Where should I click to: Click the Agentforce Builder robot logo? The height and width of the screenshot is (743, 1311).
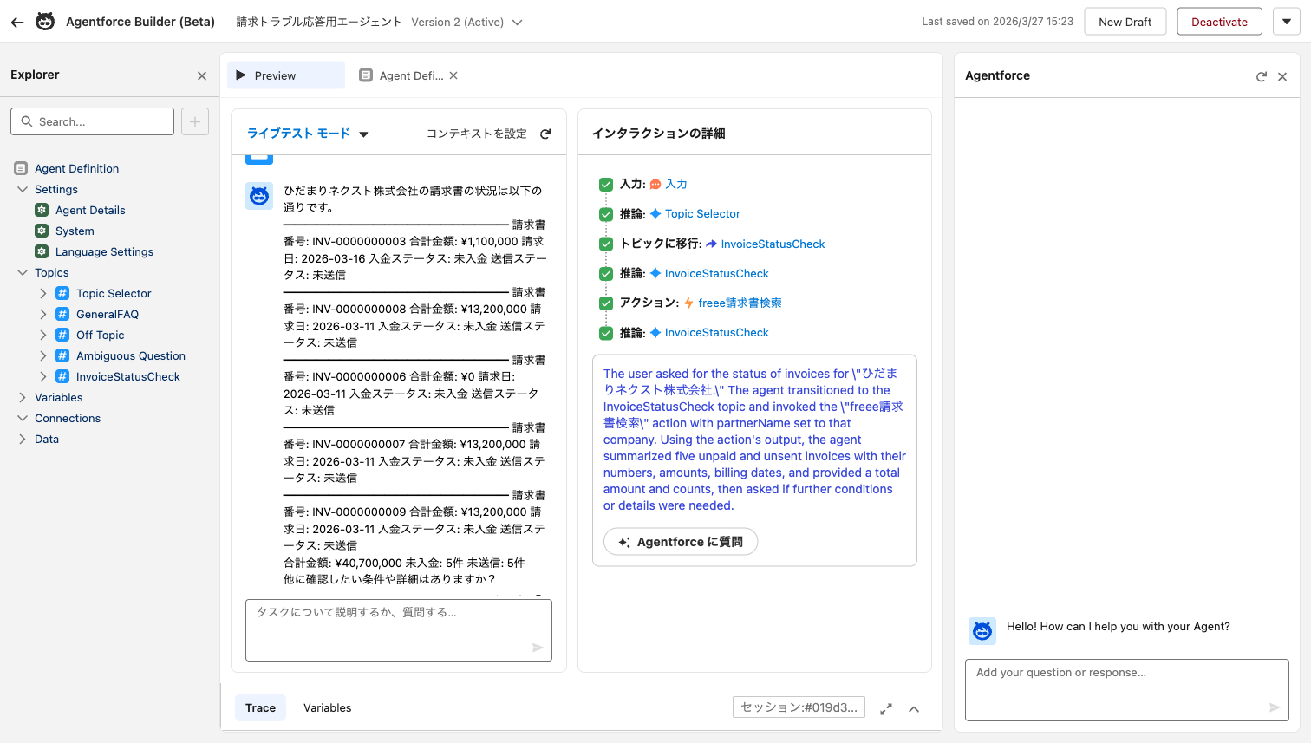44,21
